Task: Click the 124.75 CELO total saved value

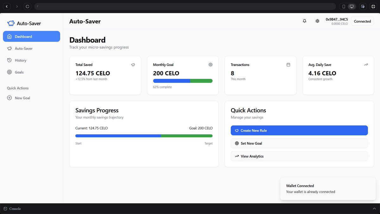Action: point(92,73)
